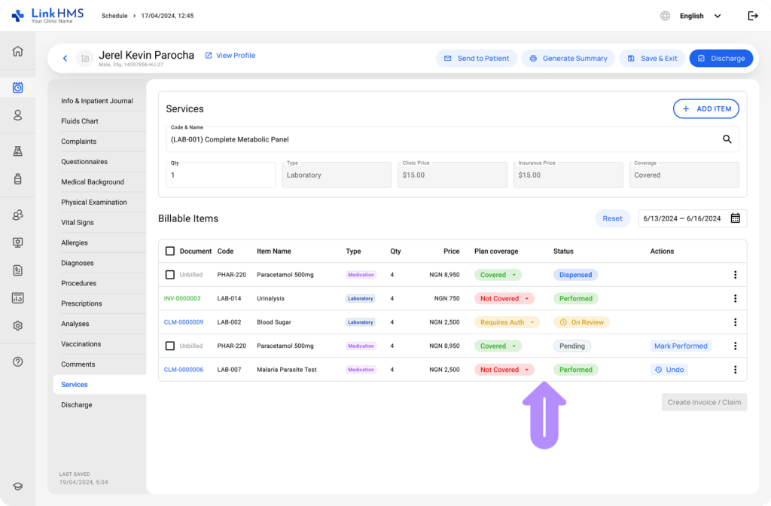Viewport: 771px width, 506px height.
Task: Click Send to Patient
Action: 476,59
